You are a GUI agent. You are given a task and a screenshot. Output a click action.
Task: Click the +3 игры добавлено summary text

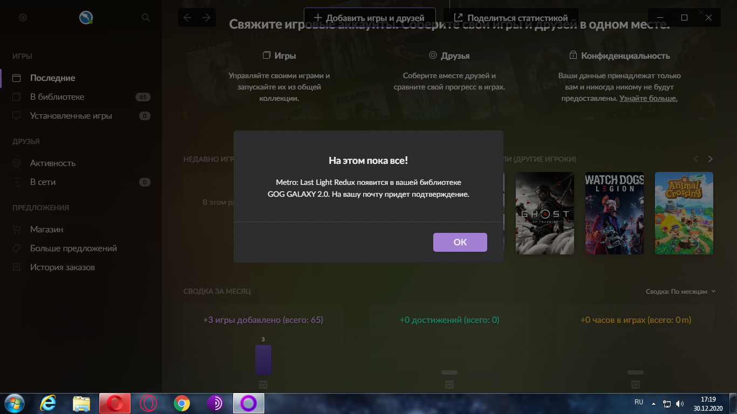pyautogui.click(x=263, y=320)
